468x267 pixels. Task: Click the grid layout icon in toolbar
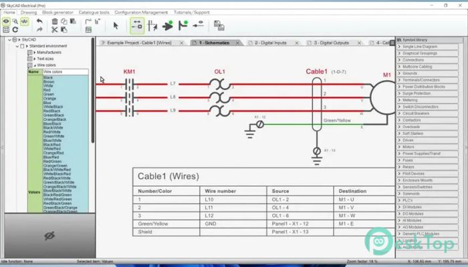pyautogui.click(x=6, y=29)
